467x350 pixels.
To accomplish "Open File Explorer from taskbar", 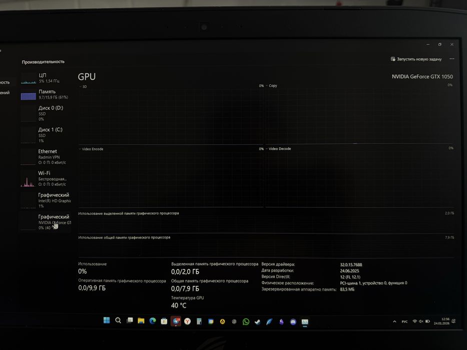I will click(x=141, y=321).
